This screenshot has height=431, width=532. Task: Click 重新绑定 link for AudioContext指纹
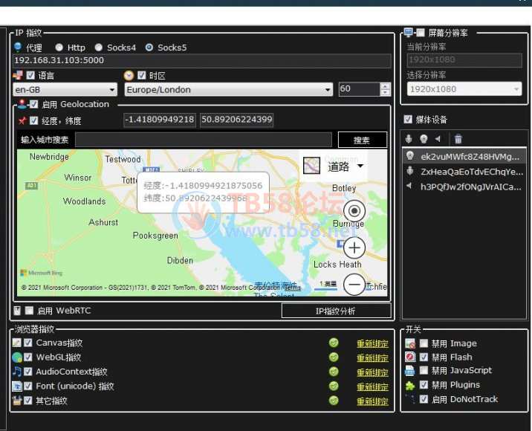coord(372,372)
